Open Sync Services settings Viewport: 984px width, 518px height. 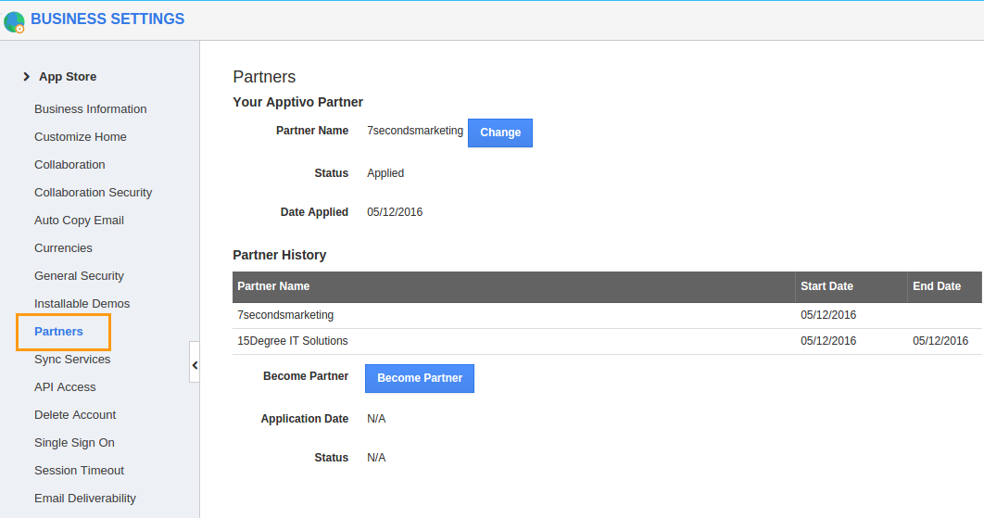tap(72, 360)
